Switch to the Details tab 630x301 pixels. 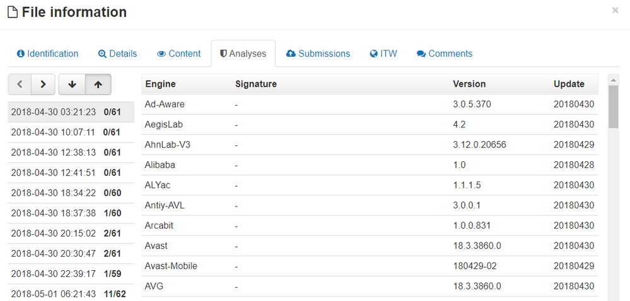(117, 54)
